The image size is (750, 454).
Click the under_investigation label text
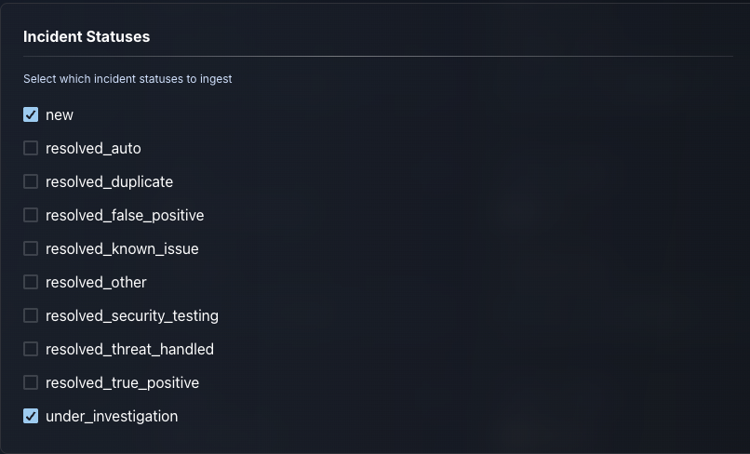(112, 416)
